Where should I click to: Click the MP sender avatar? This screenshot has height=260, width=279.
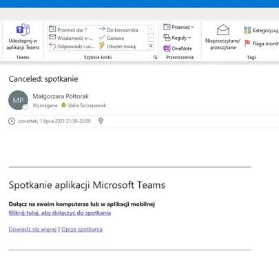click(18, 100)
